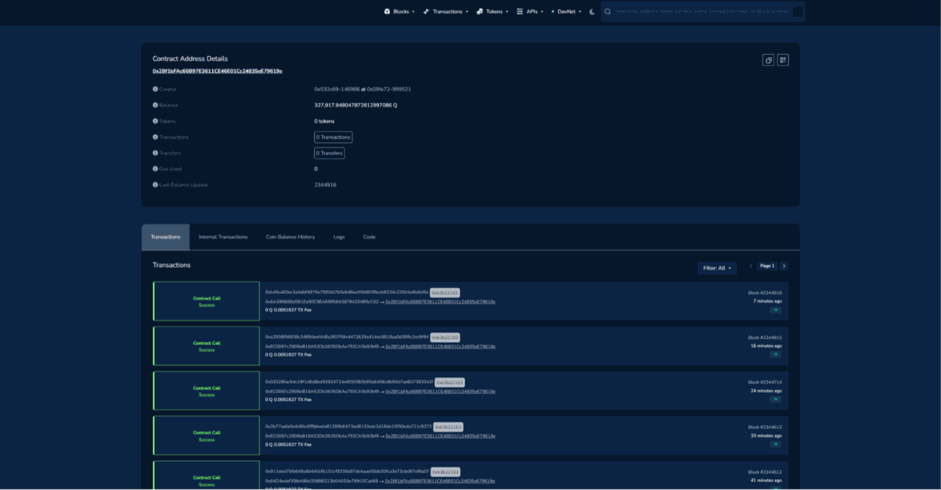Viewport: 941px width, 490px height.
Task: Open the DevNet network selector
Action: coord(567,11)
